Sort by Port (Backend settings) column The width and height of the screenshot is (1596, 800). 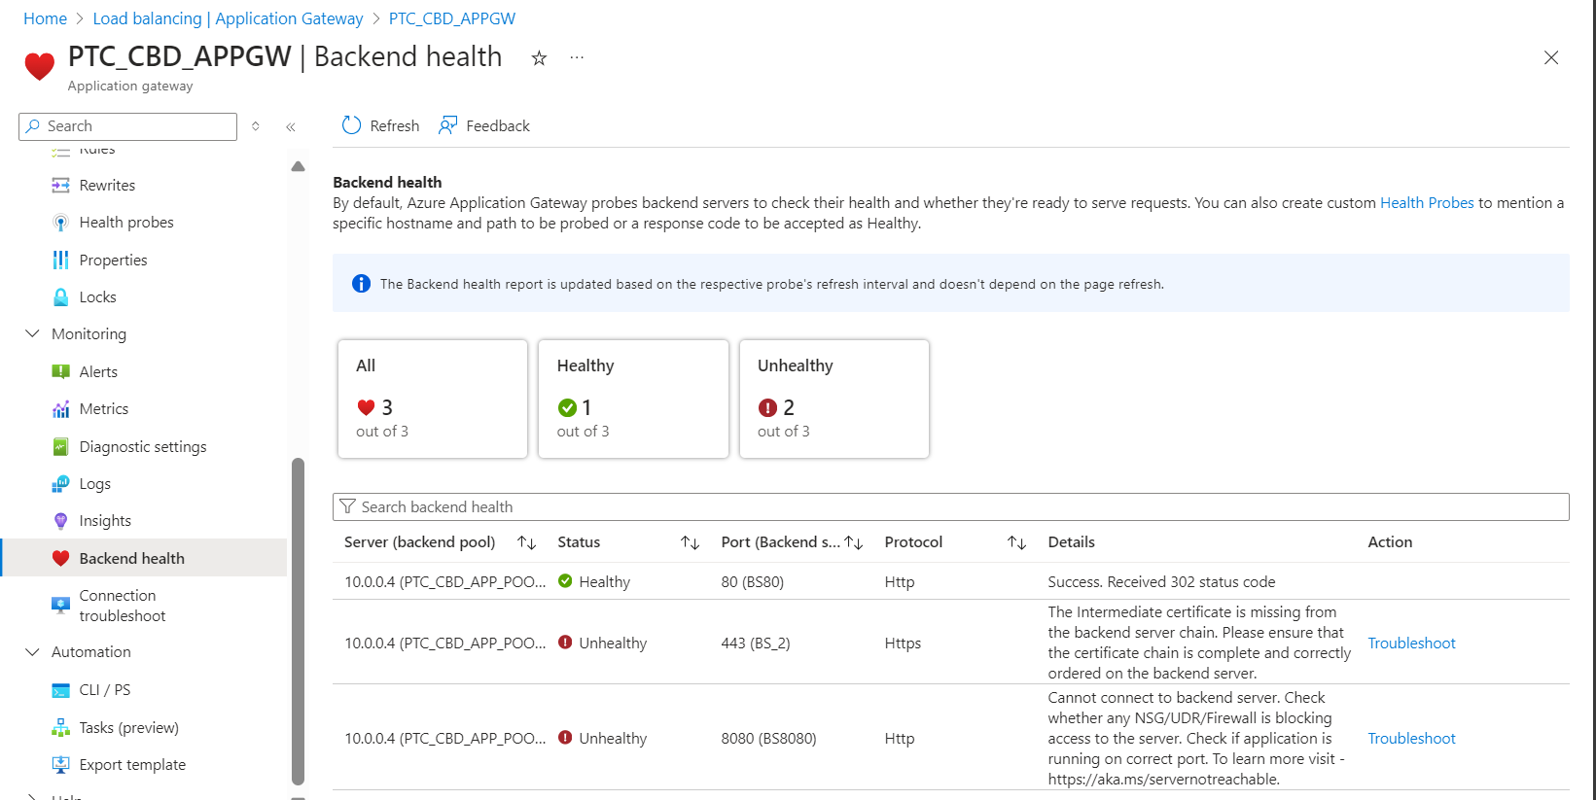click(854, 542)
